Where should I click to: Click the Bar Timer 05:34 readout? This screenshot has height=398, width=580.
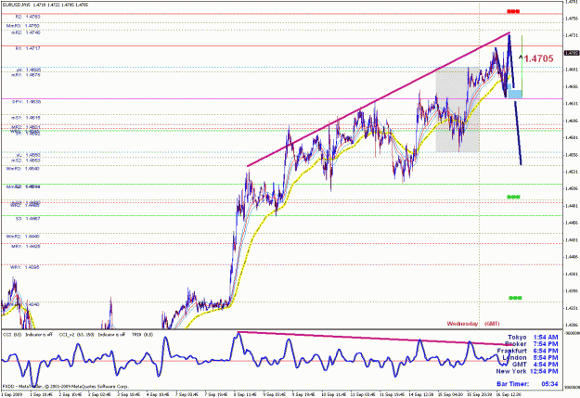pos(527,384)
